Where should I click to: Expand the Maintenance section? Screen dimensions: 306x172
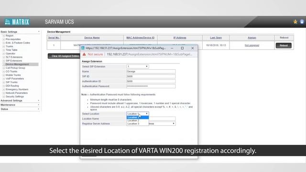pos(20,105)
